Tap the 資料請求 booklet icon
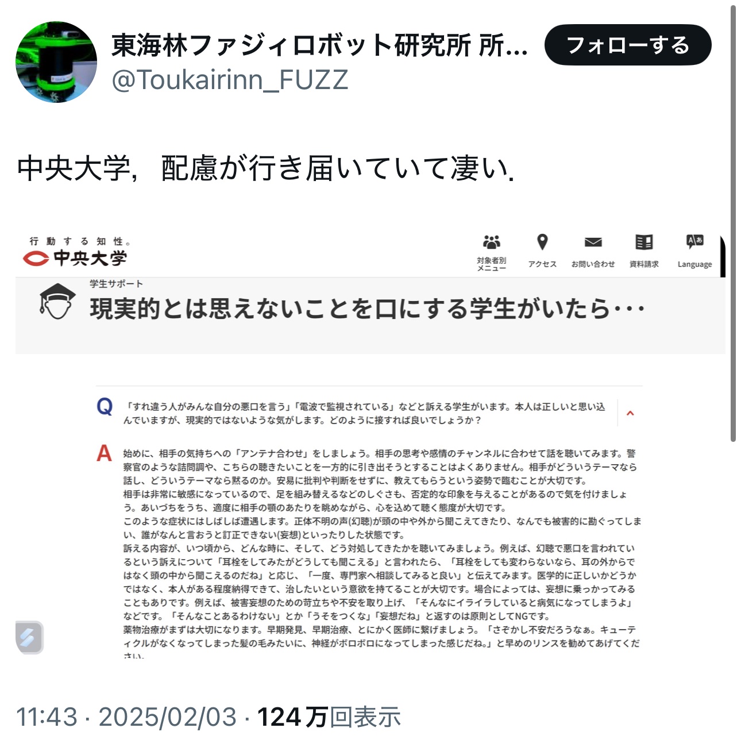Image resolution: width=741 pixels, height=747 pixels. [x=644, y=242]
